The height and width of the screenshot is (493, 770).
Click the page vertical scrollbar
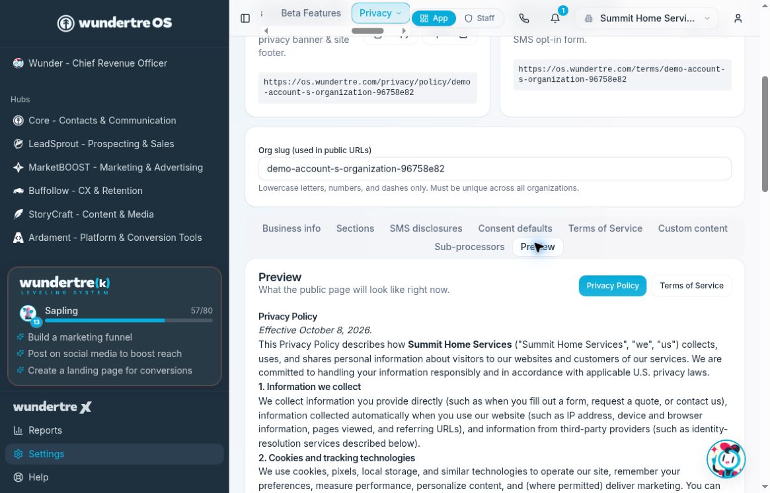pos(765,134)
